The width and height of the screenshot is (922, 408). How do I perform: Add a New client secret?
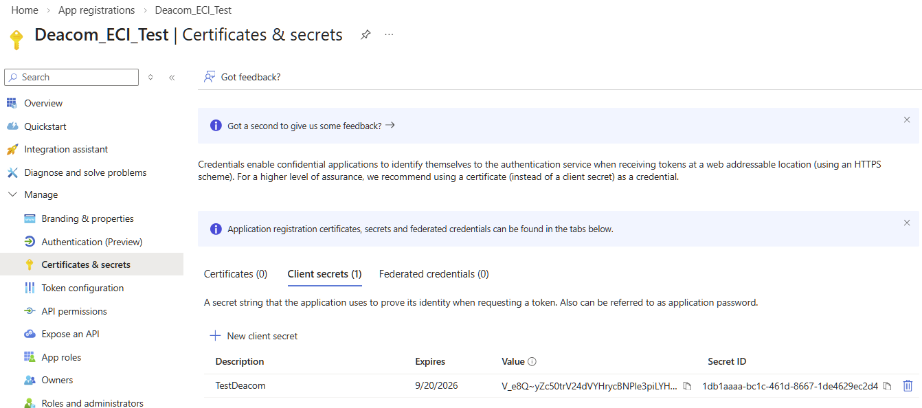click(x=254, y=336)
